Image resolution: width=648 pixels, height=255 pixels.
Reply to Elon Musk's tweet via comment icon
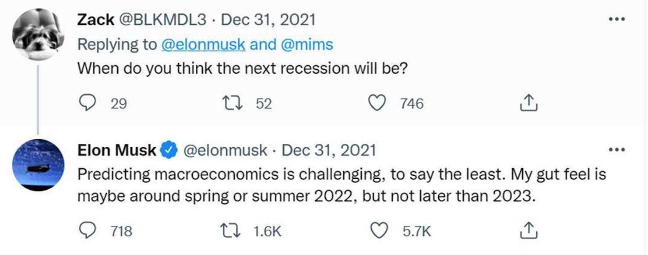pos(87,231)
